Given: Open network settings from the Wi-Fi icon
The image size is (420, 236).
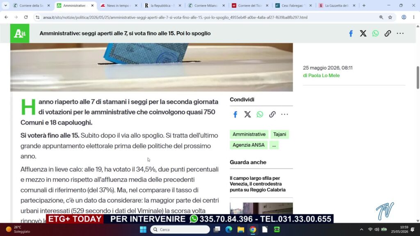Looking at the screenshot, I should (x=370, y=229).
